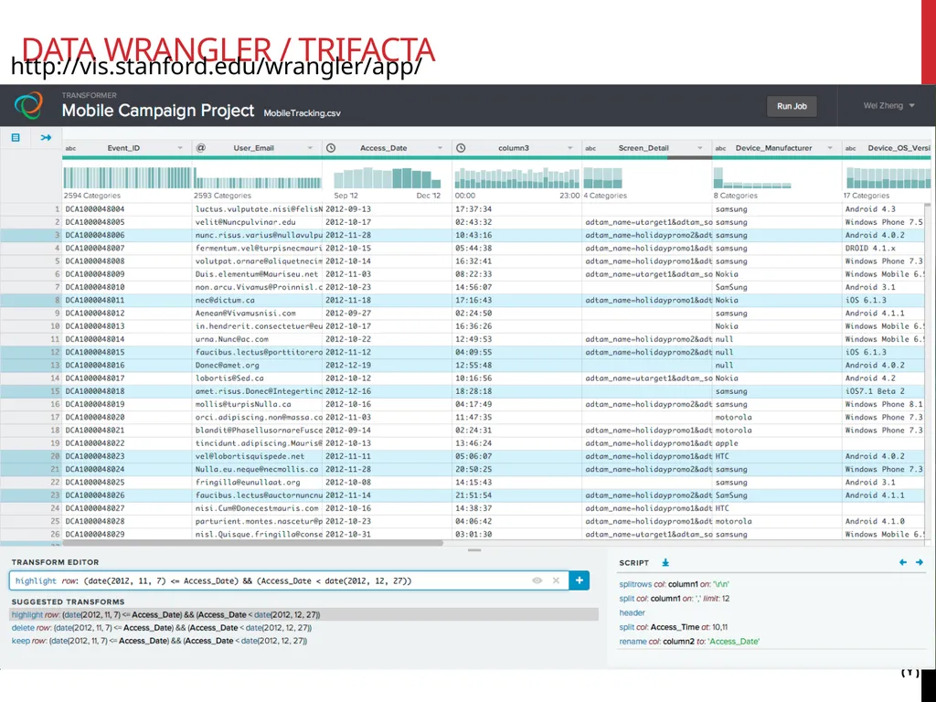Screen dimensions: 936x702
Task: Click the abc type icon on Event_ID
Action: (x=70, y=148)
